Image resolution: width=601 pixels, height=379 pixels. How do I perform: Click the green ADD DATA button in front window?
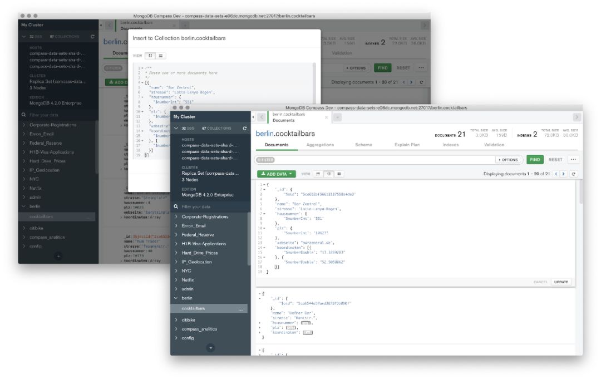(277, 174)
